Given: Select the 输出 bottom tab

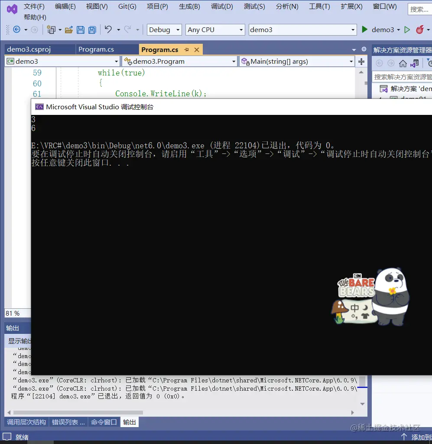Looking at the screenshot, I should click(x=129, y=422).
